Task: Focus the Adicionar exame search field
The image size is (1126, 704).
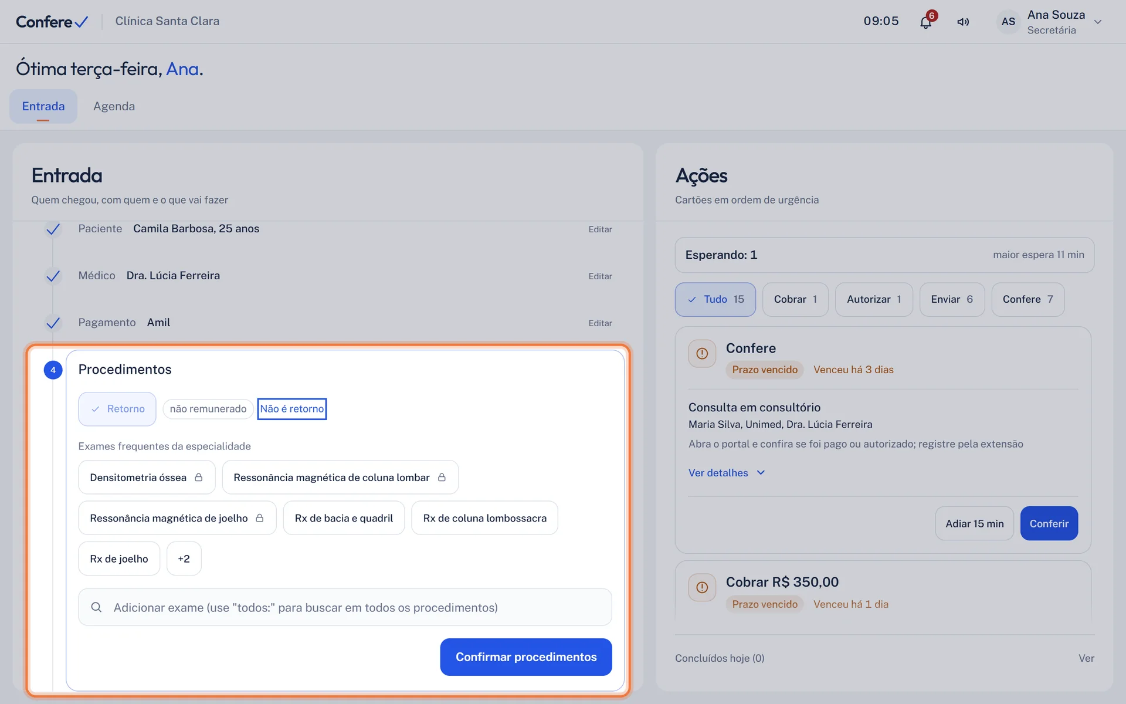Action: coord(345,607)
